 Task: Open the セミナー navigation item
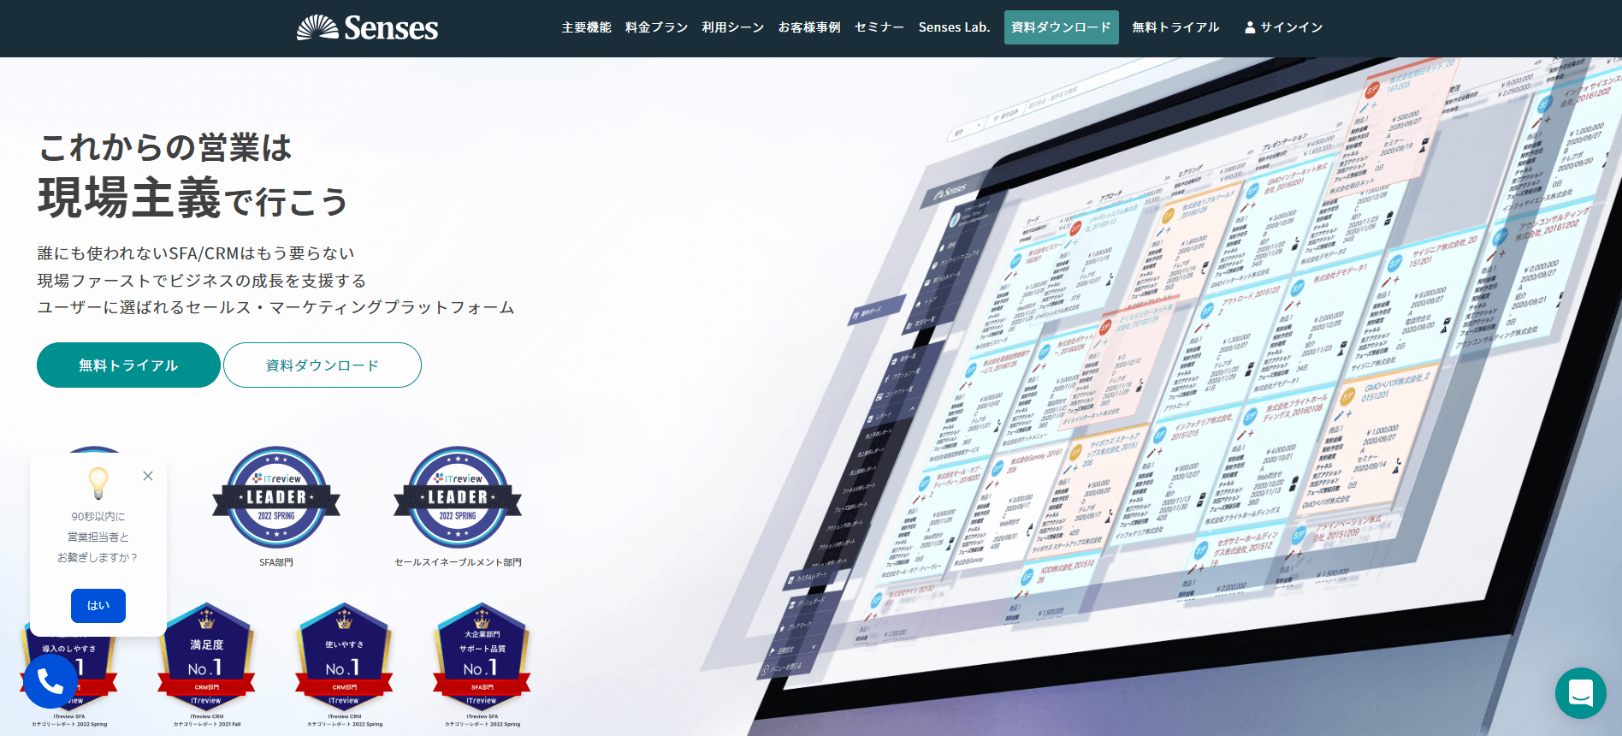coord(879,27)
